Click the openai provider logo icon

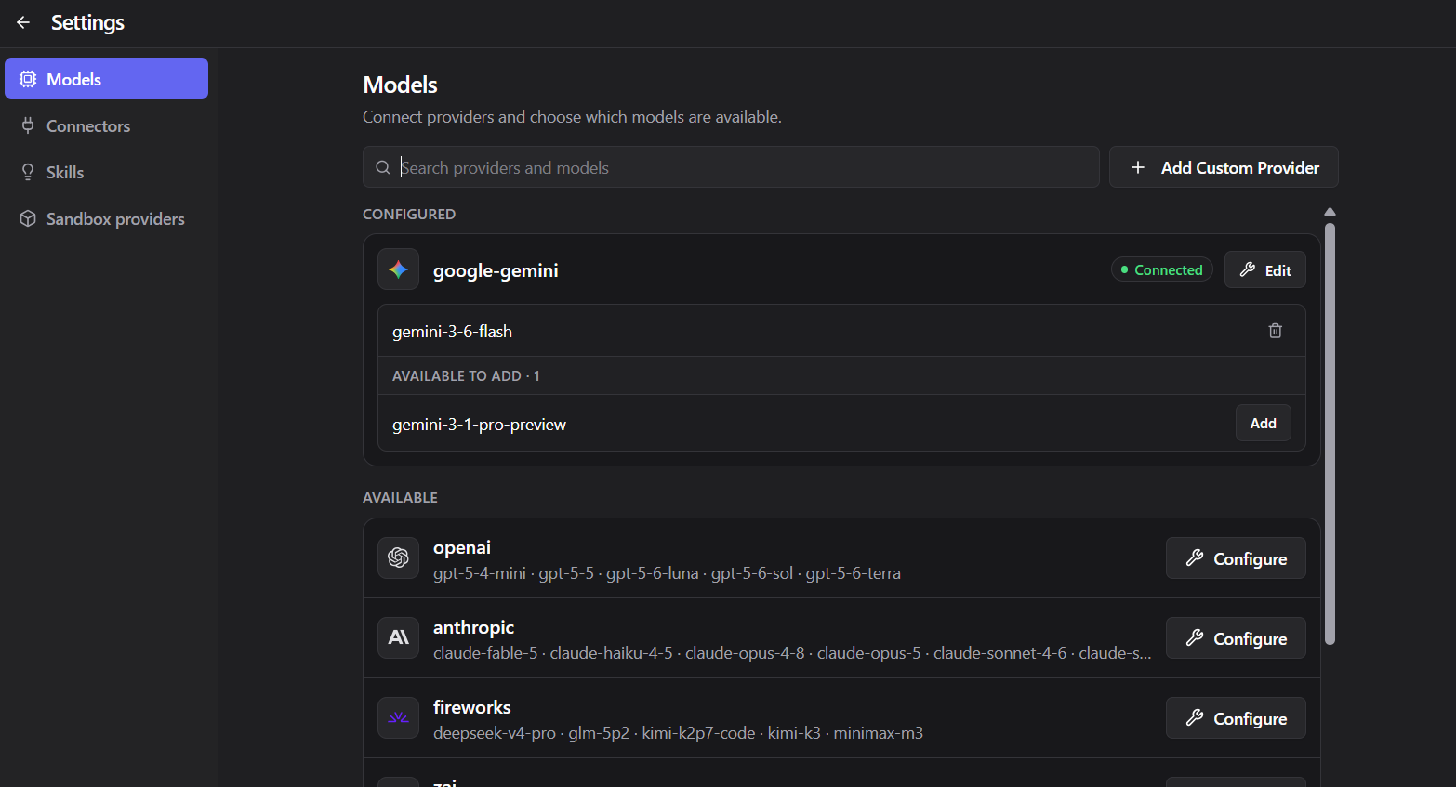[x=398, y=557]
